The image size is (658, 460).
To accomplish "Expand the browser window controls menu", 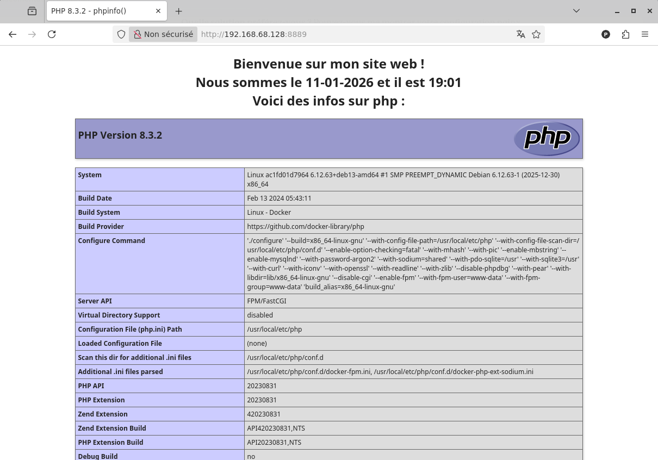I will [633, 11].
